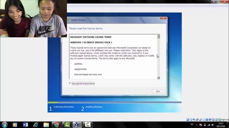Screen dimensions: 229x128
Task: Click the network indicator in VirtualBox status bar
Action: [197, 119]
